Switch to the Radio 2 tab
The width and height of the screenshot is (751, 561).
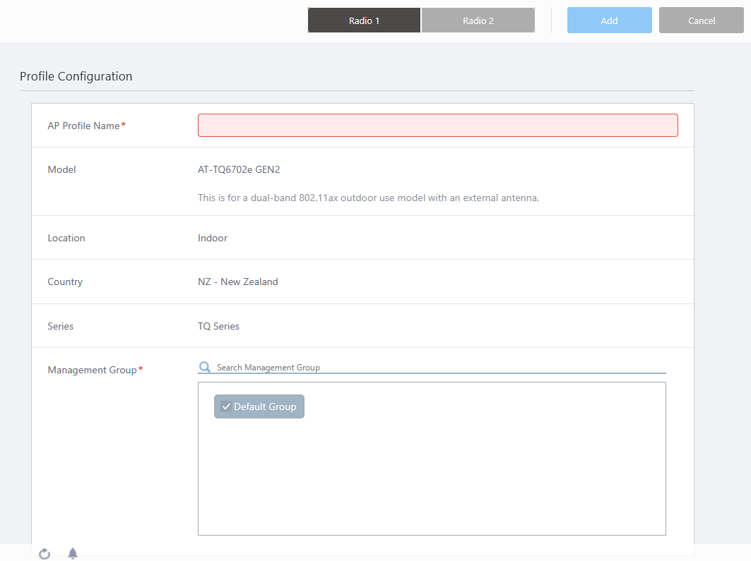[x=478, y=20]
